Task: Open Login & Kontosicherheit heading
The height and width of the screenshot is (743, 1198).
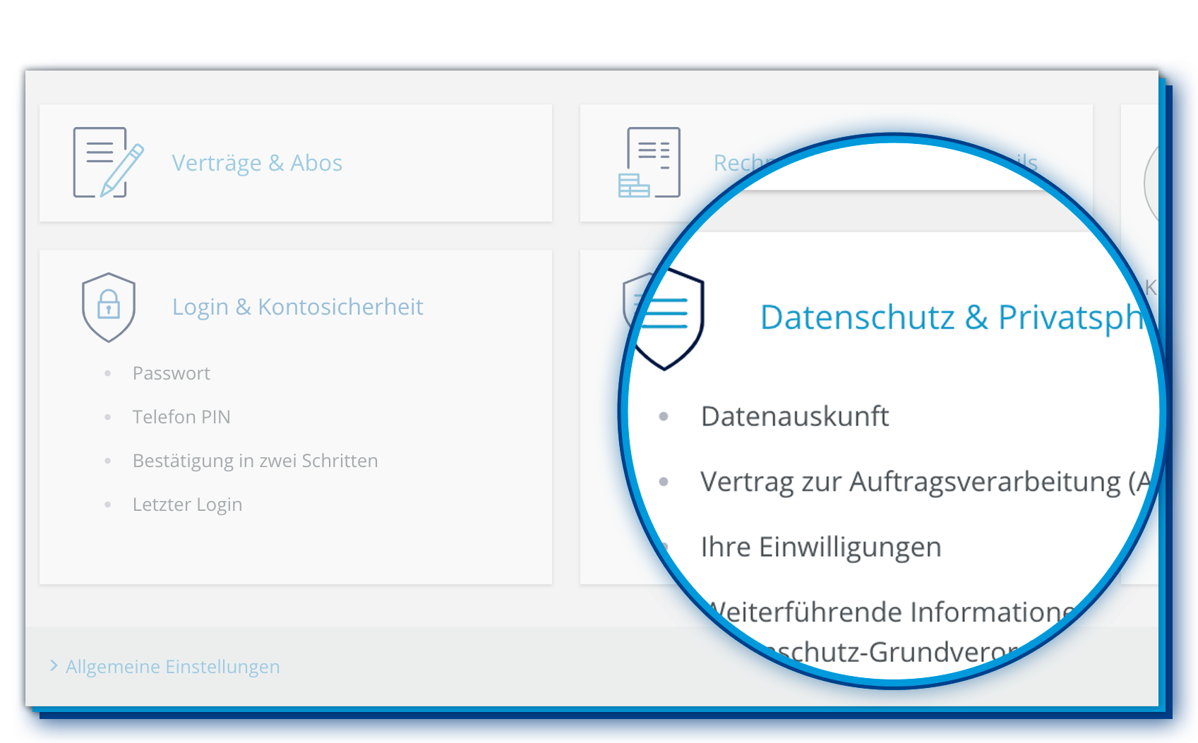Action: pyautogui.click(x=297, y=307)
